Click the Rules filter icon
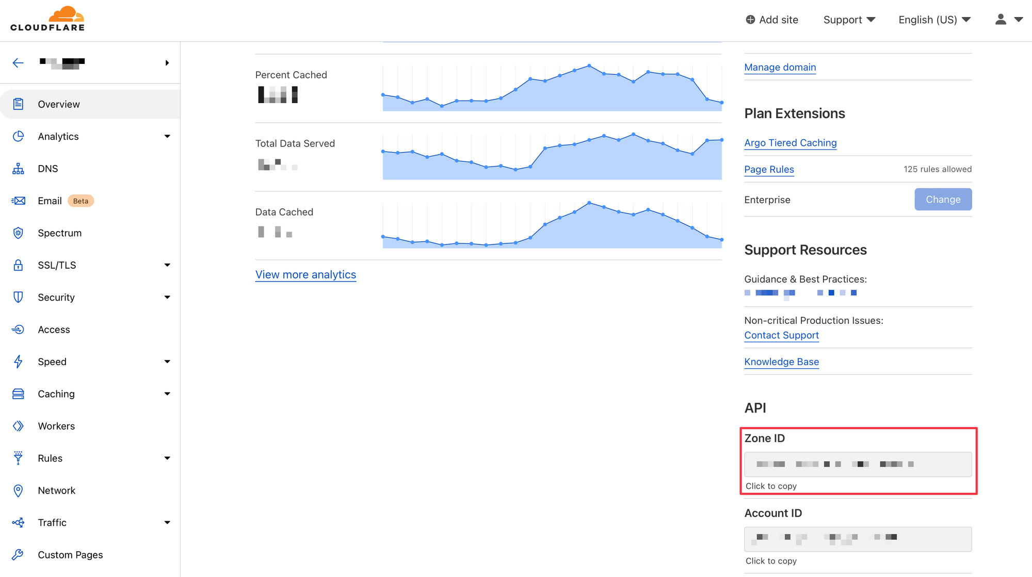Screen dimensions: 1032x577 (18, 458)
